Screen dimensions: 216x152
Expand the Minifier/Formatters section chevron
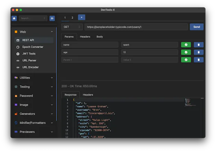52,123
